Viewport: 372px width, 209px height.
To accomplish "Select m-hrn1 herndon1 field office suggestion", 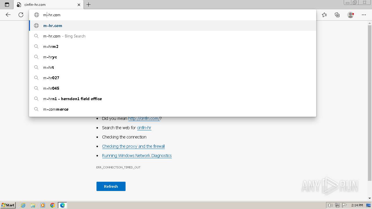I will point(173,99).
